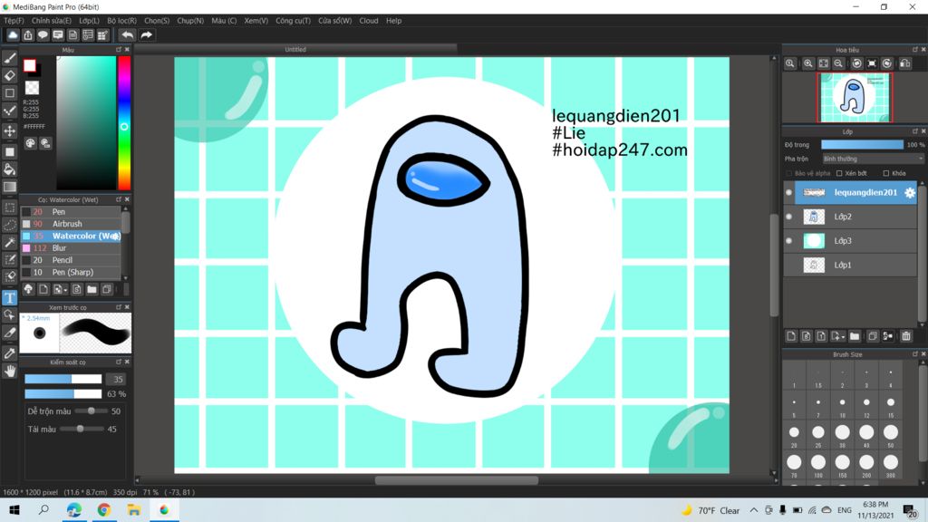This screenshot has width=928, height=522.
Task: Create new layer icon in layer panel
Action: coord(791,336)
